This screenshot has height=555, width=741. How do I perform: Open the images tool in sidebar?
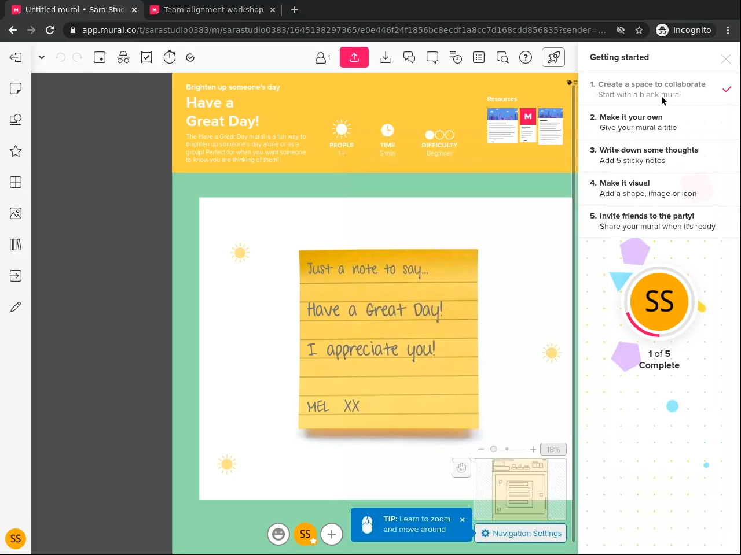[x=16, y=213]
